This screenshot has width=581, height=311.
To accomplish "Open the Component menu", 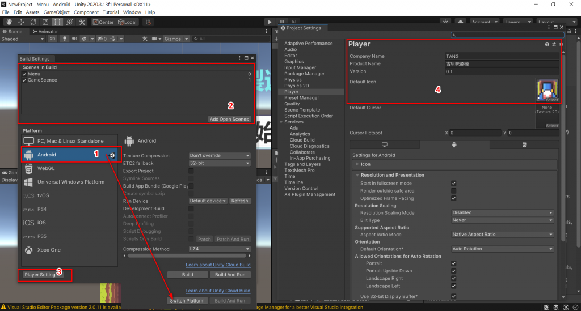I will click(x=86, y=12).
